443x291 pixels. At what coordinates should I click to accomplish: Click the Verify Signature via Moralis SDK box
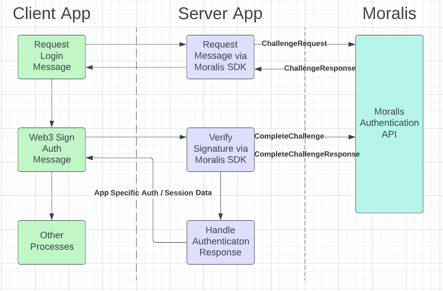[220, 149]
